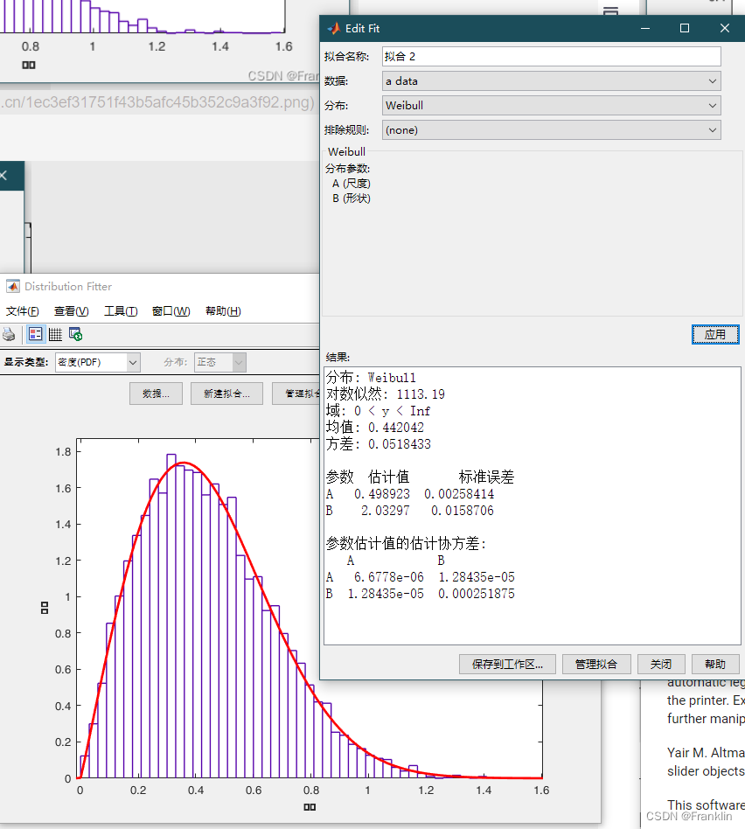Click the 新建拟合... button
The width and height of the screenshot is (745, 829).
226,394
